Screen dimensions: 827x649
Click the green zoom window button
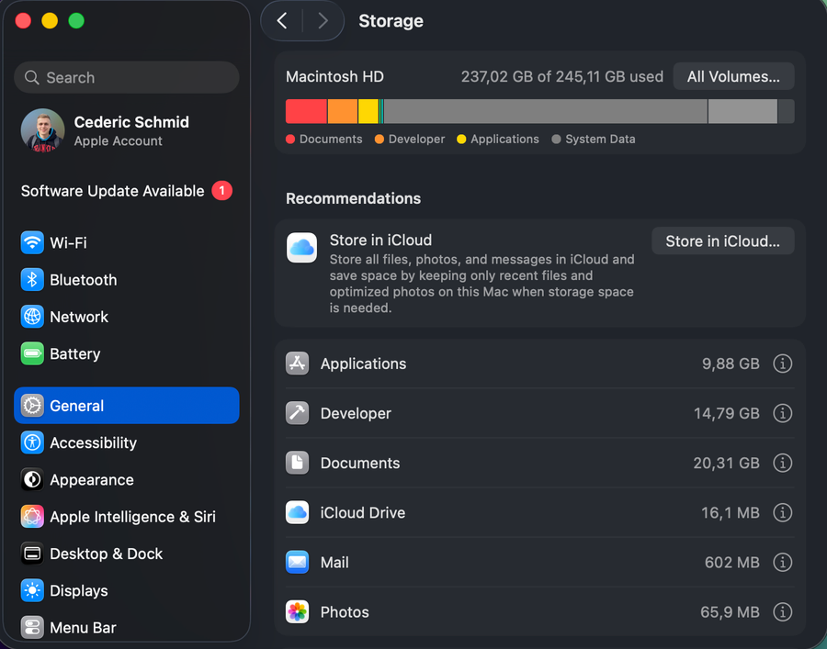(x=76, y=21)
